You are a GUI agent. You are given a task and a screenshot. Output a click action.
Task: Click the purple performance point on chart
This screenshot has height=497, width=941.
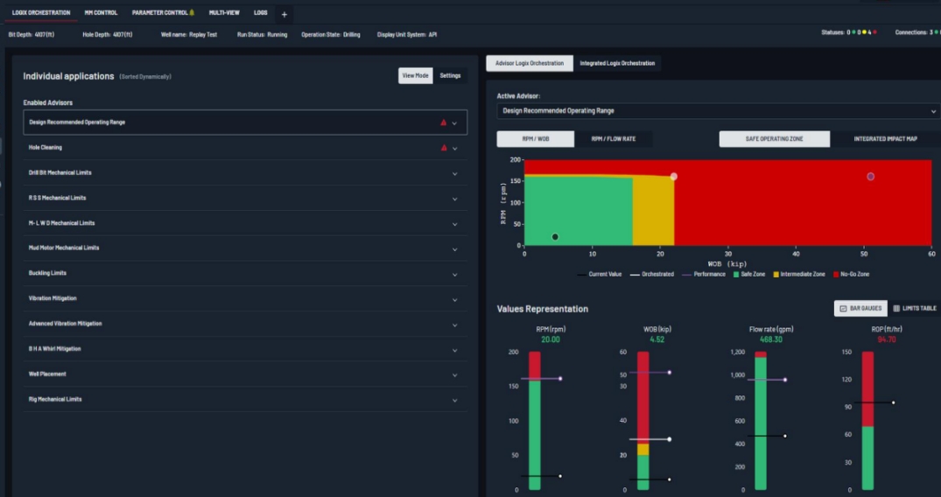click(x=870, y=177)
